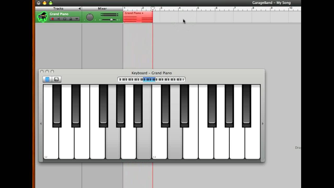Screen dimensions: 334x188
Task: Minimize the GarageBand main window
Action: (45, 3)
